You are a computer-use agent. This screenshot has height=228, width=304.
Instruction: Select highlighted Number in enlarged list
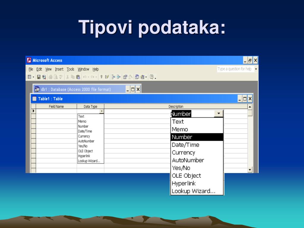197,137
